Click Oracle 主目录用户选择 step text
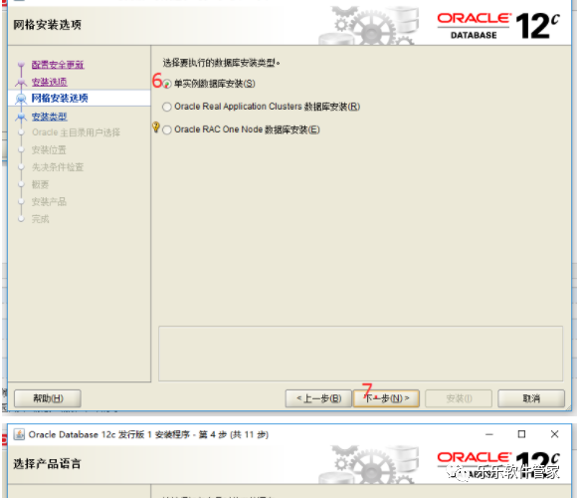578x498 pixels. 76,132
